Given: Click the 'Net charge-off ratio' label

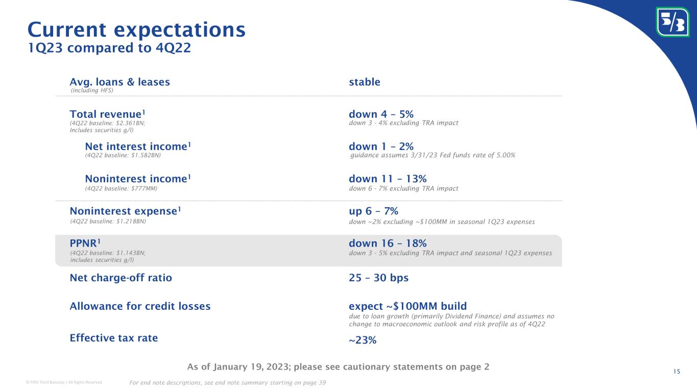Looking at the screenshot, I should pos(121,278).
